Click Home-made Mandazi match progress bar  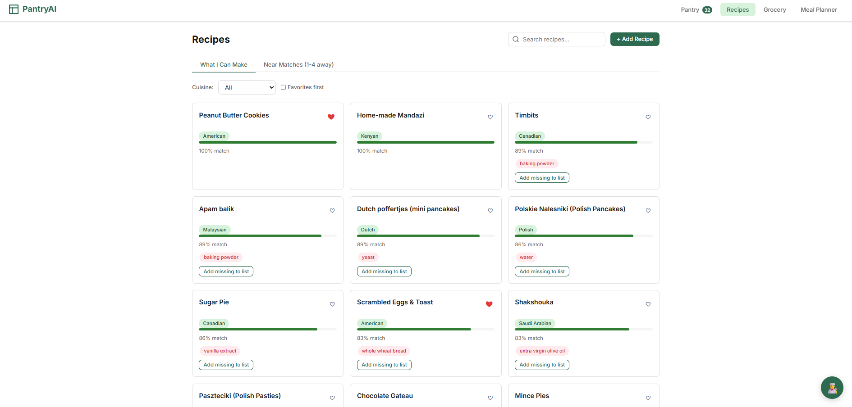(x=426, y=142)
